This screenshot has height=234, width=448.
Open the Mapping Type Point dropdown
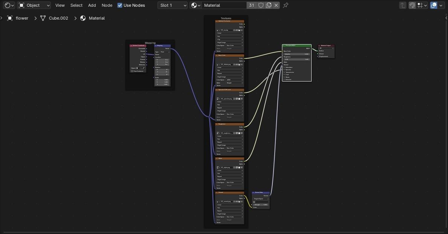click(x=165, y=52)
